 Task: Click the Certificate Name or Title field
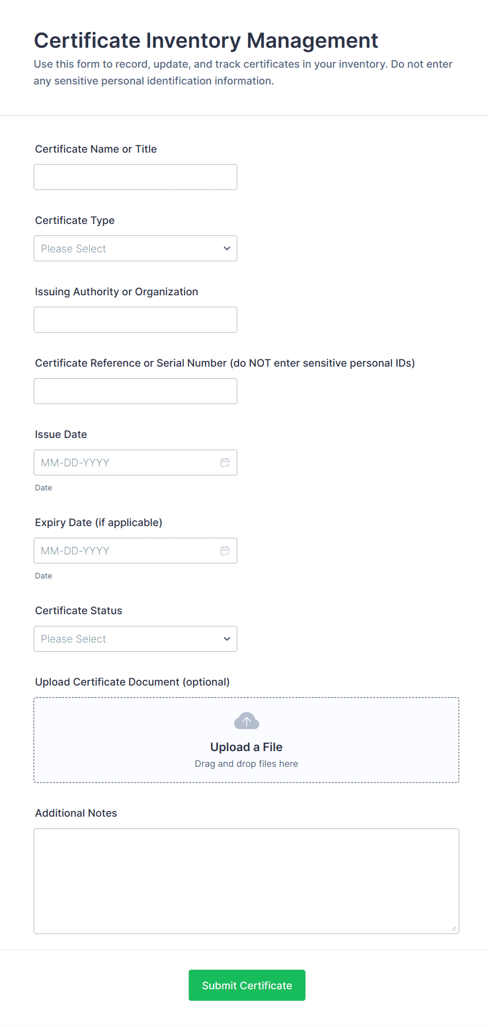tap(135, 177)
